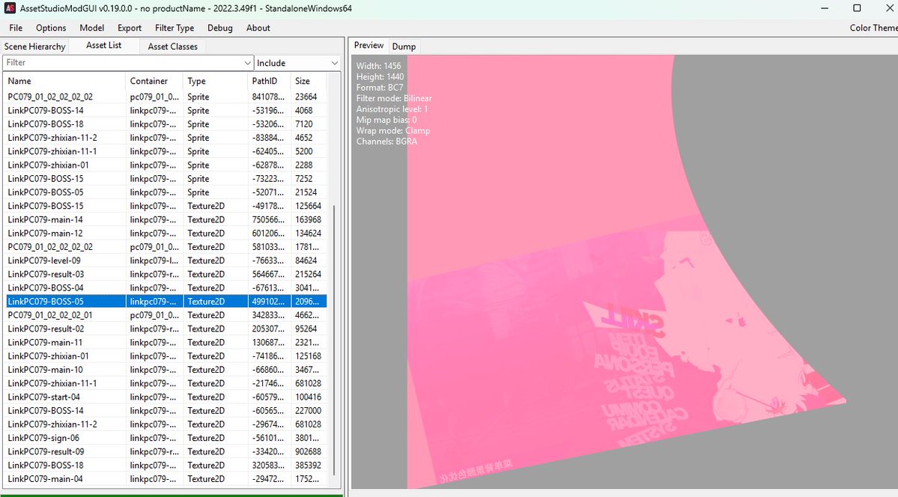Select the LinkPC079-zhixian-11-2 Texture2D row
The height and width of the screenshot is (497, 898).
pyautogui.click(x=166, y=424)
